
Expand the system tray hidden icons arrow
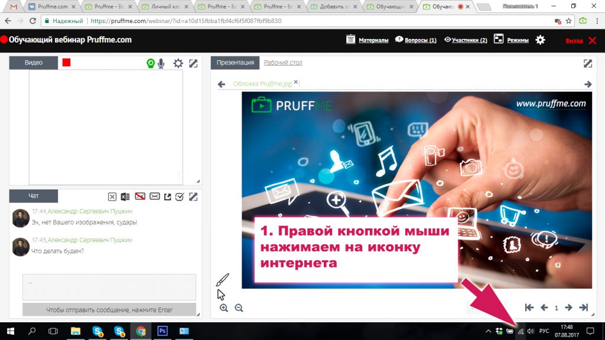coord(488,331)
